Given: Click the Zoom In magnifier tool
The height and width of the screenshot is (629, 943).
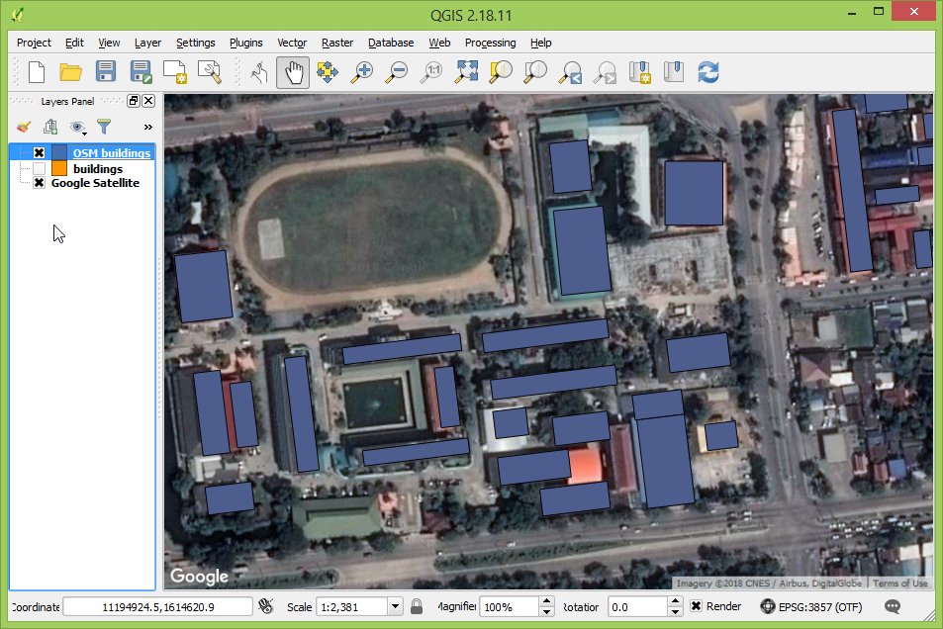Looking at the screenshot, I should coord(363,72).
